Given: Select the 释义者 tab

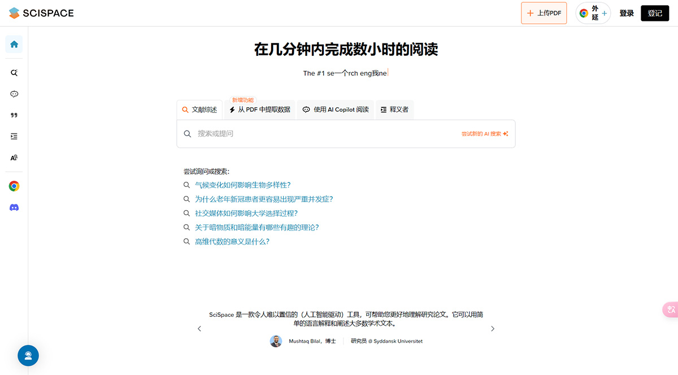Looking at the screenshot, I should click(x=394, y=109).
